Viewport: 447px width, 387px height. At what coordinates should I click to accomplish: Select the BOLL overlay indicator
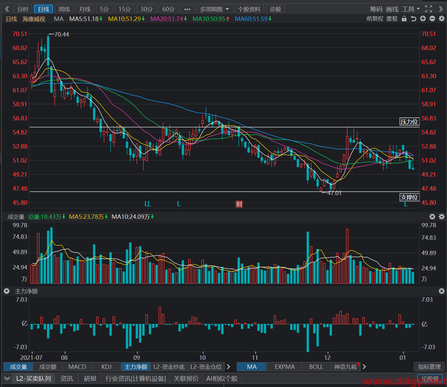pos(316,367)
